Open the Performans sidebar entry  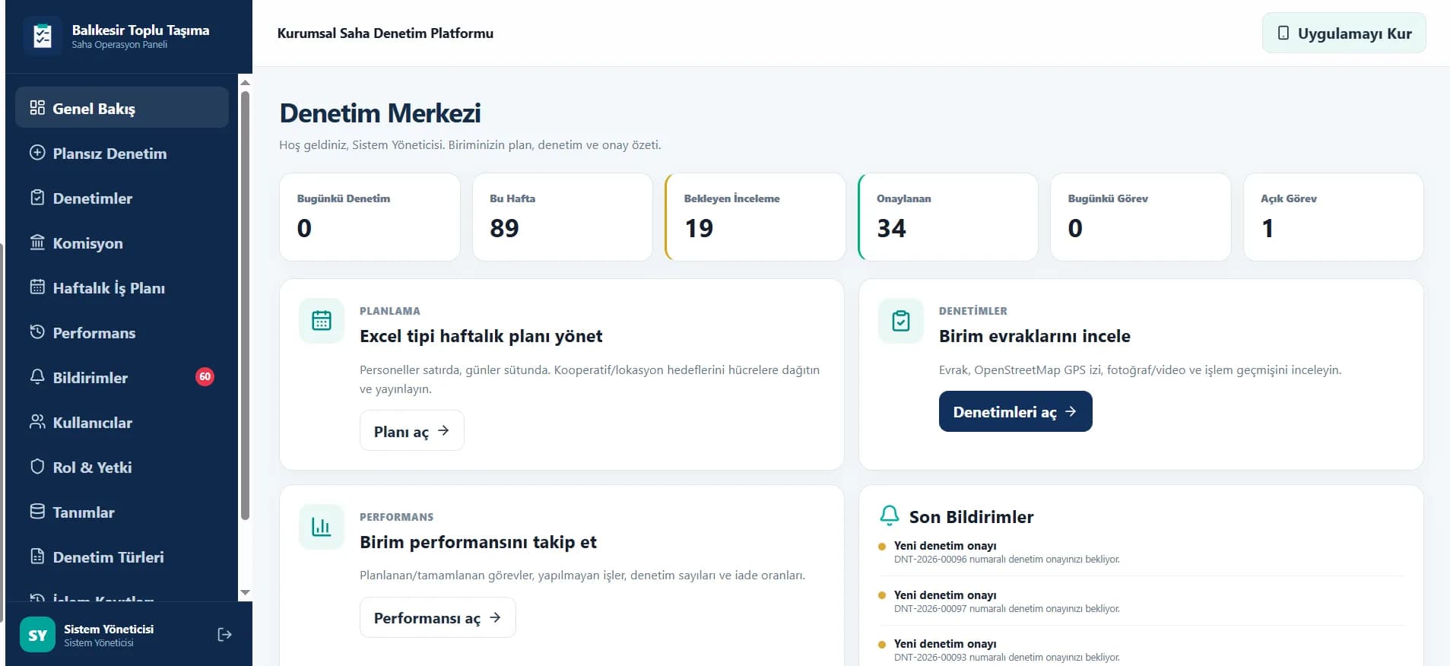[122, 332]
